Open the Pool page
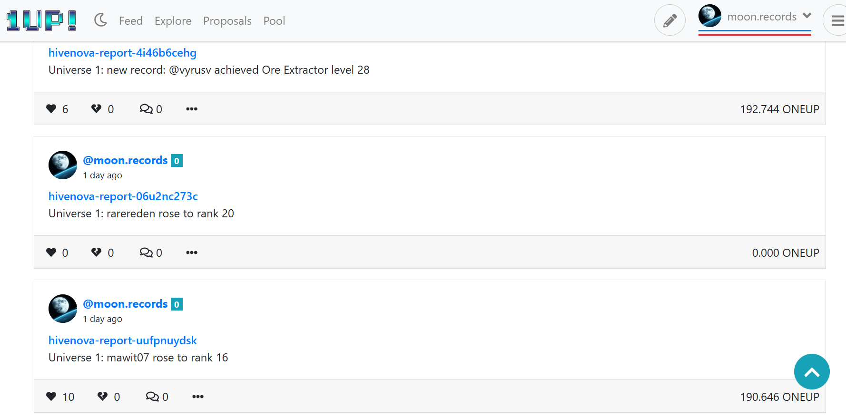 [274, 21]
